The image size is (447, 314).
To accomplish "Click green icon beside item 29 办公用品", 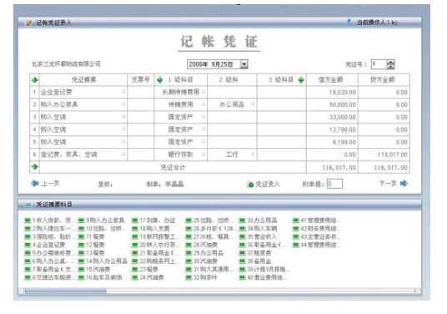I will coord(188,253).
